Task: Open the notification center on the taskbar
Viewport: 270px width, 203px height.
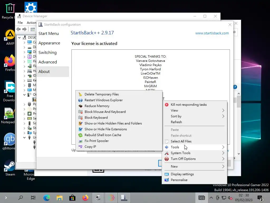Action: (260, 198)
